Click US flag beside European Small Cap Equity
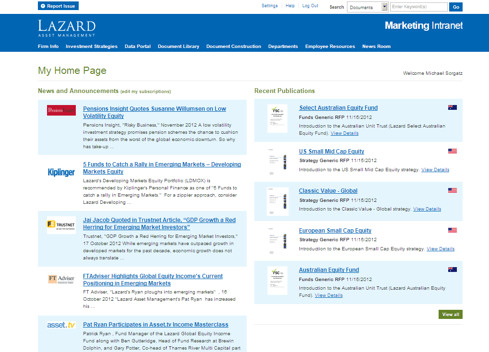This screenshot has width=489, height=352. tap(452, 230)
